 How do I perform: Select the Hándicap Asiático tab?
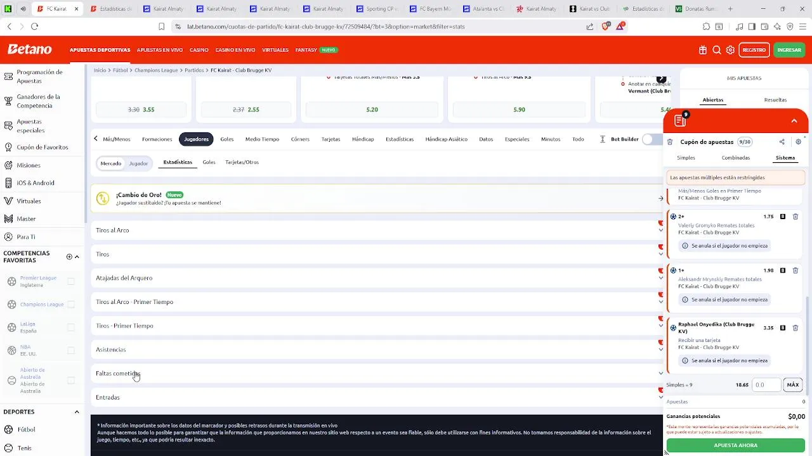[446, 139]
